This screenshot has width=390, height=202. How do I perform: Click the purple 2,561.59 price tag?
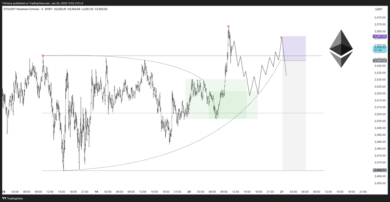tap(380, 36)
